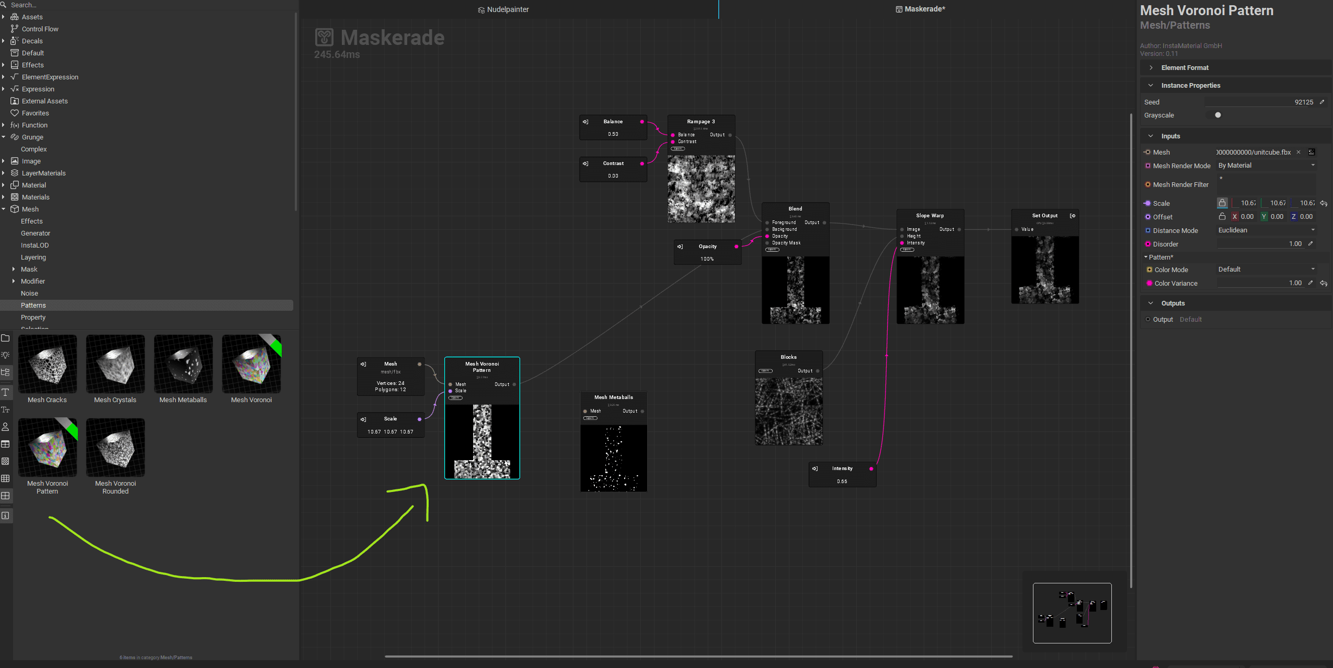Unlock the Scale axis lock in the Inputs panel

click(x=1223, y=203)
